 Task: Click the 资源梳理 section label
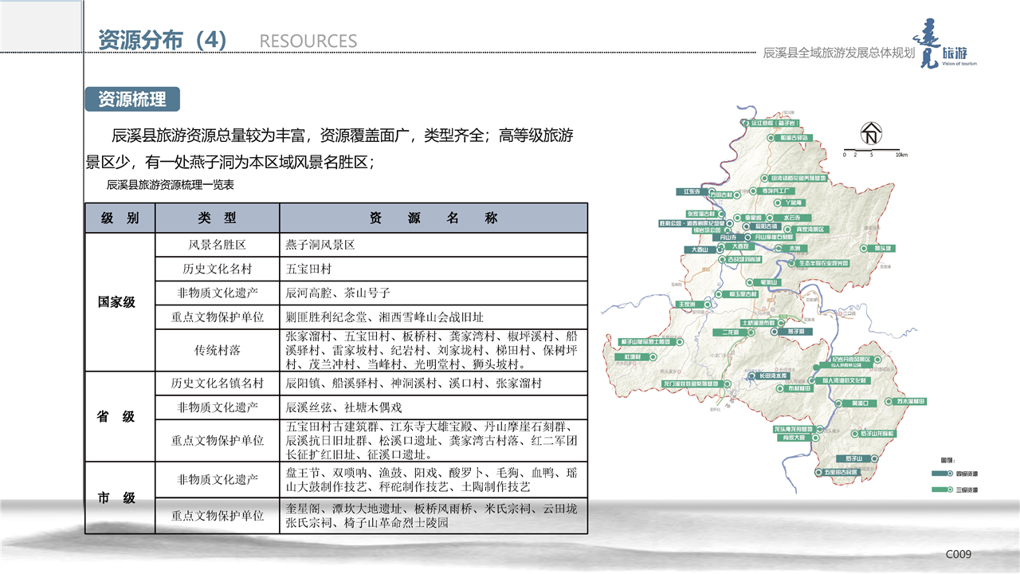[132, 99]
